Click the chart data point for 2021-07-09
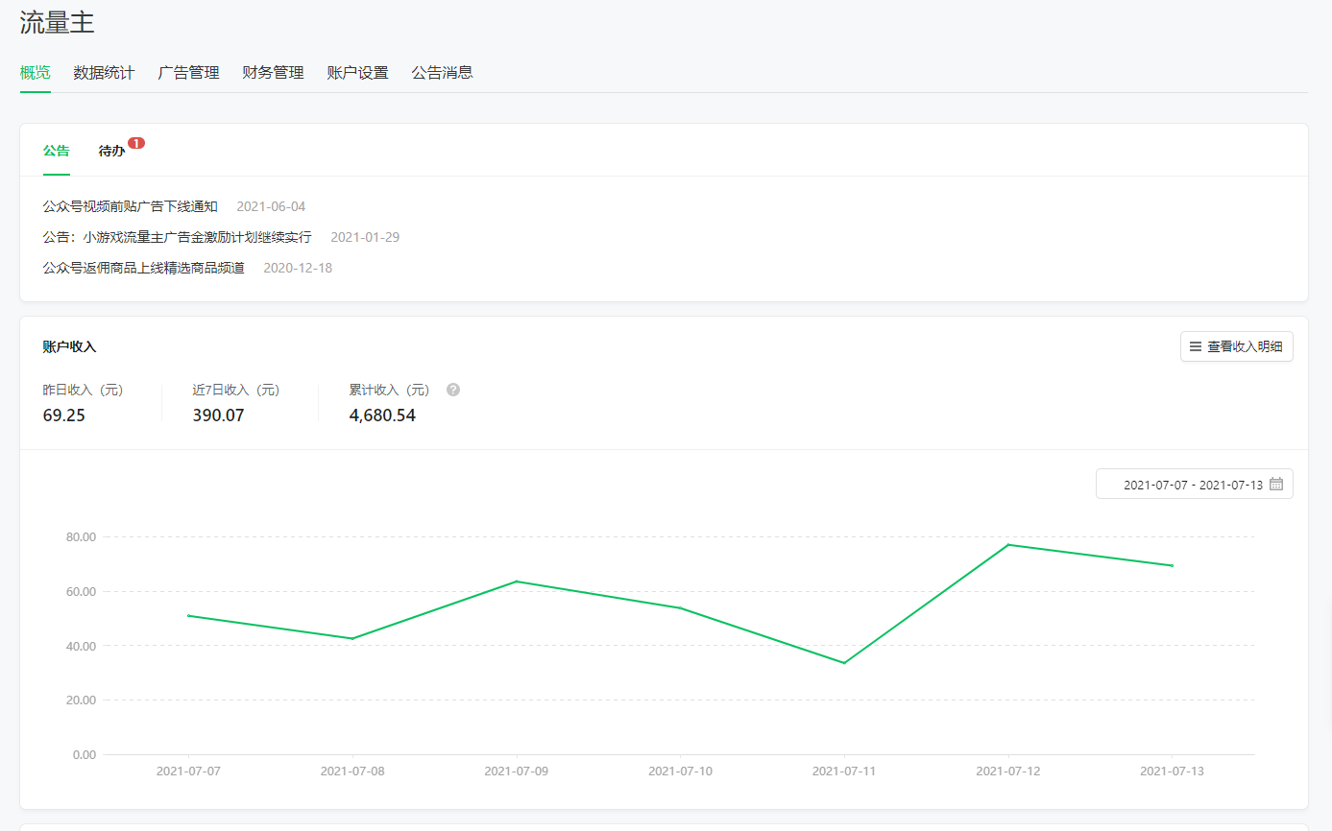The width and height of the screenshot is (1332, 831). 517,582
